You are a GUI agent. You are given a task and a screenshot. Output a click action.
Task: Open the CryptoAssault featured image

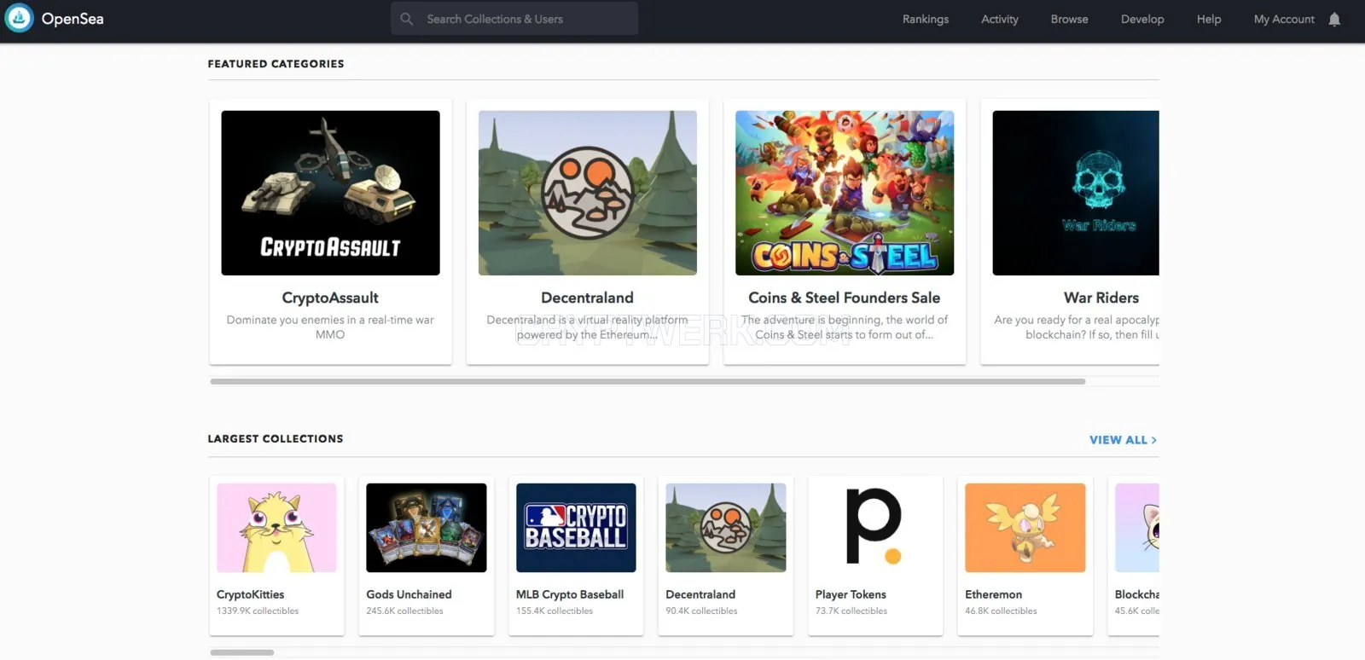[x=331, y=193]
